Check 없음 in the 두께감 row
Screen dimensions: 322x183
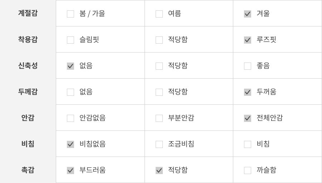[70, 92]
